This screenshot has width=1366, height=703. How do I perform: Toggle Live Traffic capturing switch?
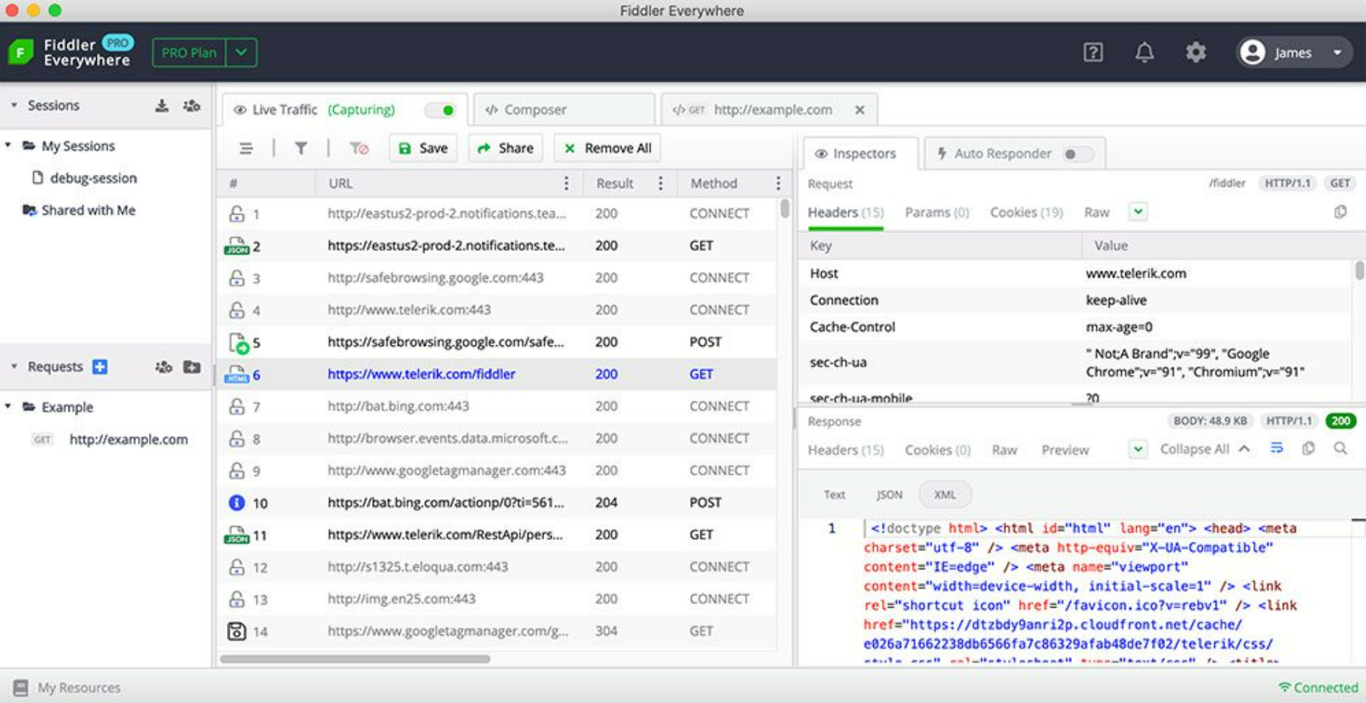pos(440,110)
